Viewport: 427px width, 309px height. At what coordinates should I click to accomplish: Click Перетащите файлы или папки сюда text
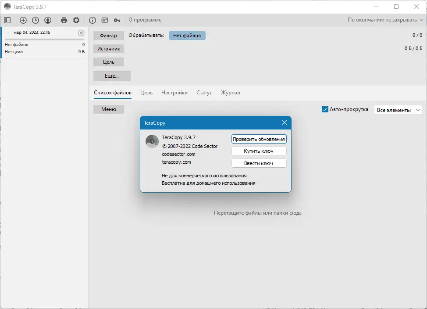(258, 213)
